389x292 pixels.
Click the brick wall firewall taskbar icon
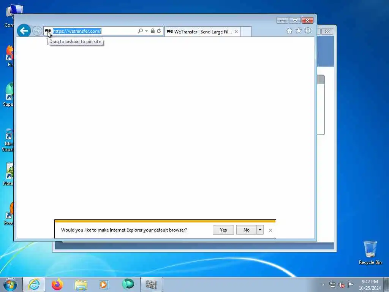[151, 284]
